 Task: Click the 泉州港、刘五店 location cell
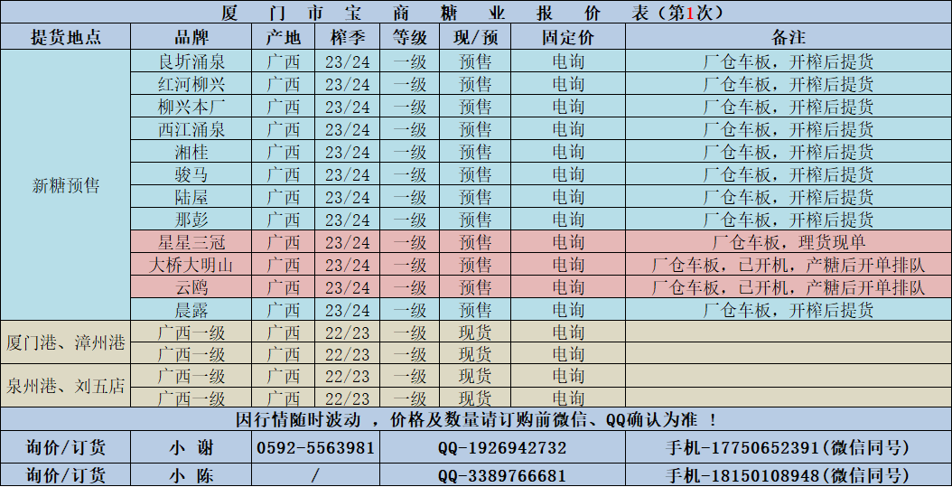point(65,388)
